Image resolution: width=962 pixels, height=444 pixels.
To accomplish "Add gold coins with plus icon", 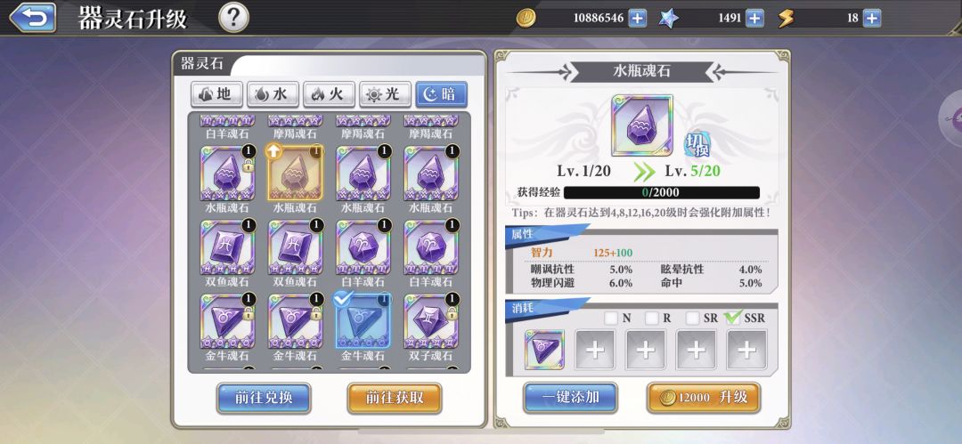I will tap(638, 19).
